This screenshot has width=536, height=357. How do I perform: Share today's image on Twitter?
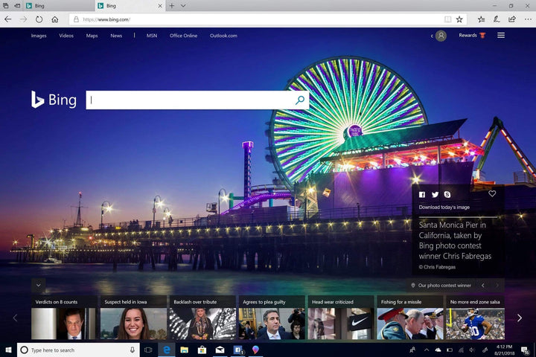point(435,194)
